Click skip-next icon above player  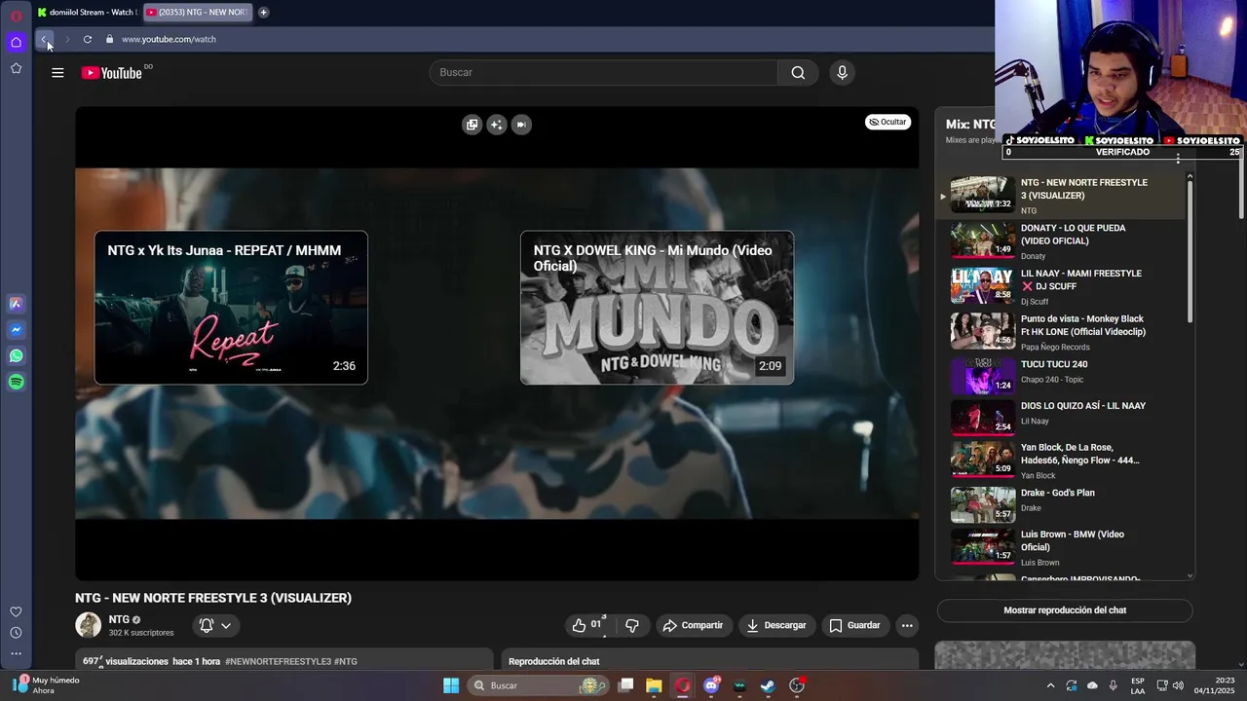(x=521, y=125)
